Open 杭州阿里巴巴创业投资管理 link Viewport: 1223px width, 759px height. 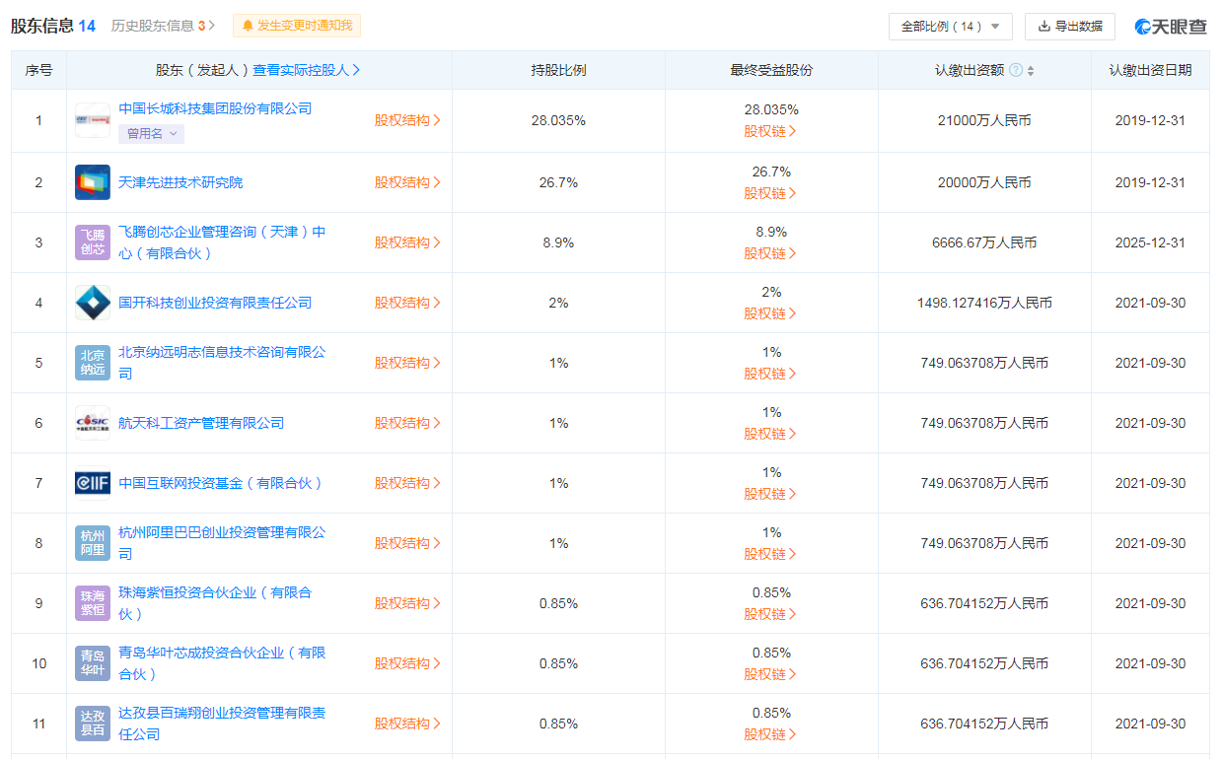click(222, 543)
